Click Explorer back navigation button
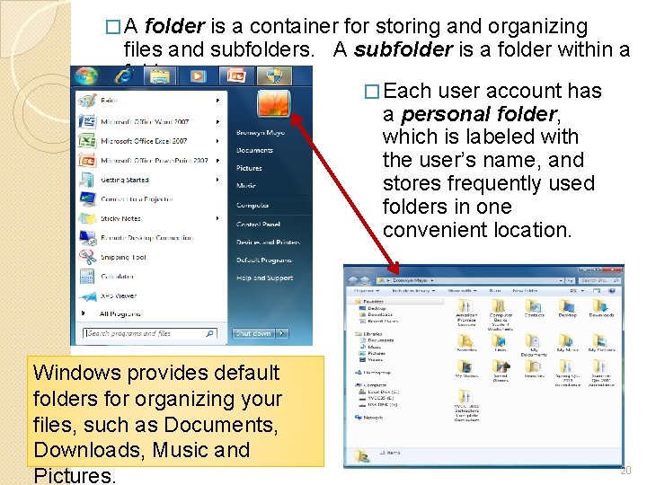 pyautogui.click(x=353, y=280)
